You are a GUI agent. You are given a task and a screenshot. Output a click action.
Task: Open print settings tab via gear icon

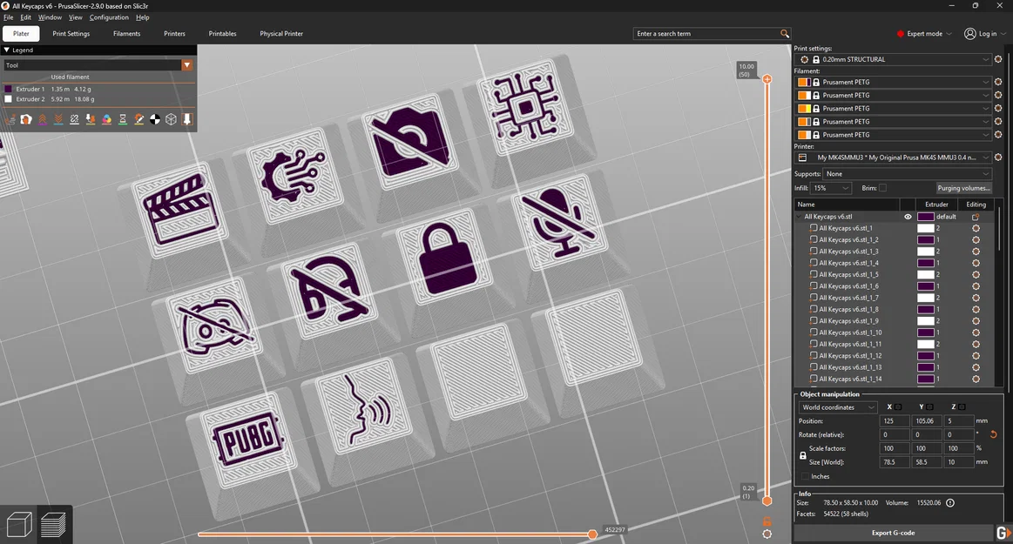(x=998, y=59)
